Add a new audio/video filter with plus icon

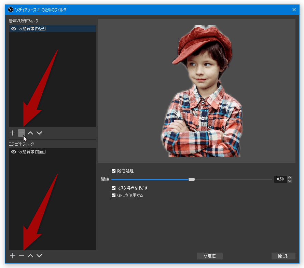click(13, 133)
